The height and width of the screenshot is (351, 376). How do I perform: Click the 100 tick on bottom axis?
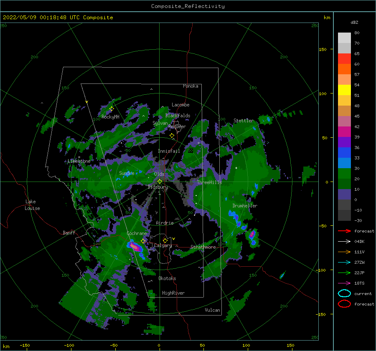coord(246,345)
